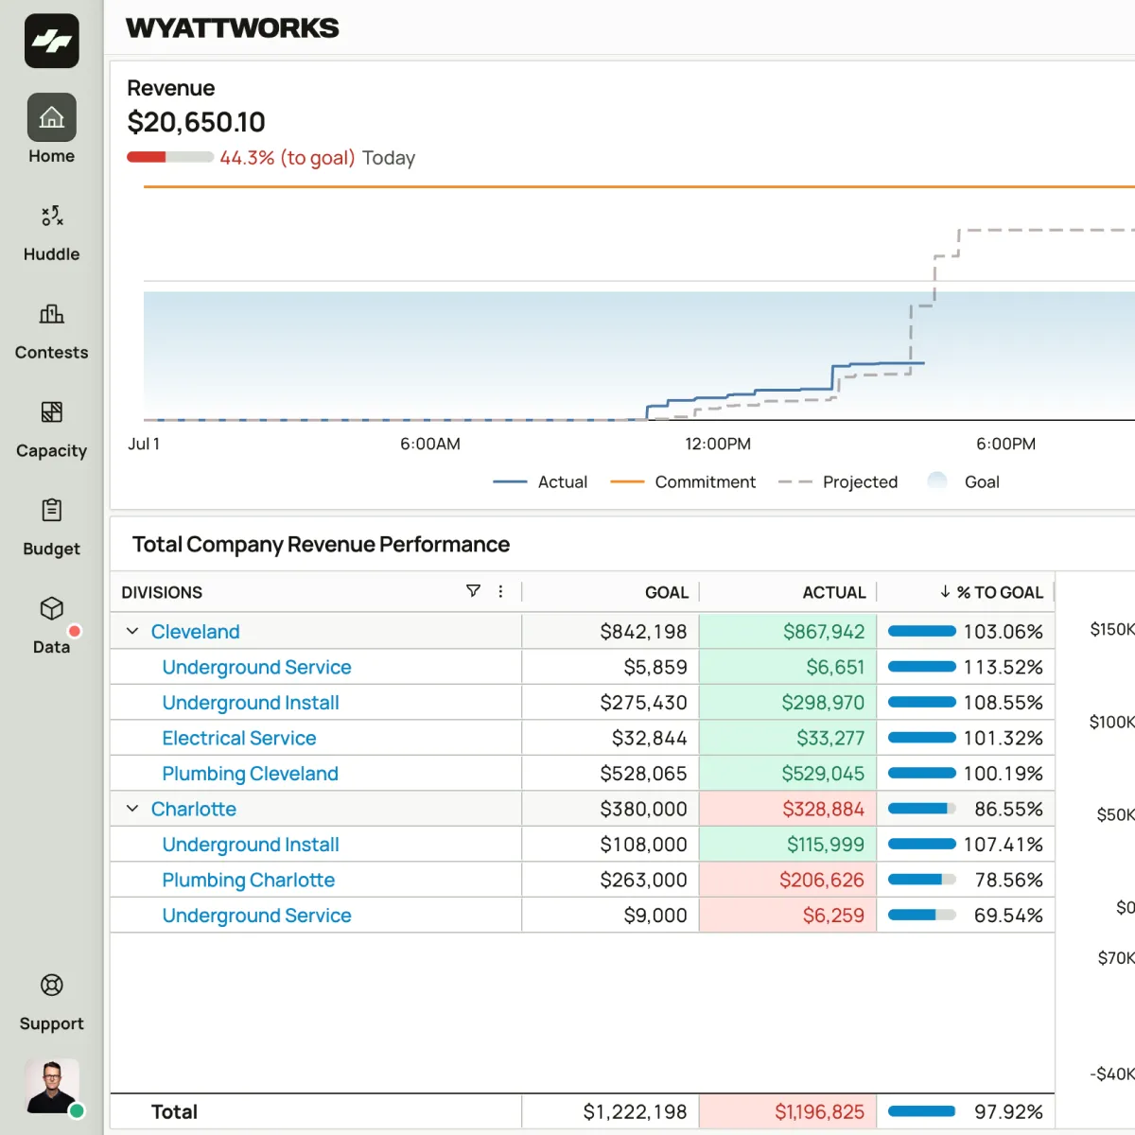Open the Divisions column options menu
Screen dimensions: 1135x1135
click(500, 591)
